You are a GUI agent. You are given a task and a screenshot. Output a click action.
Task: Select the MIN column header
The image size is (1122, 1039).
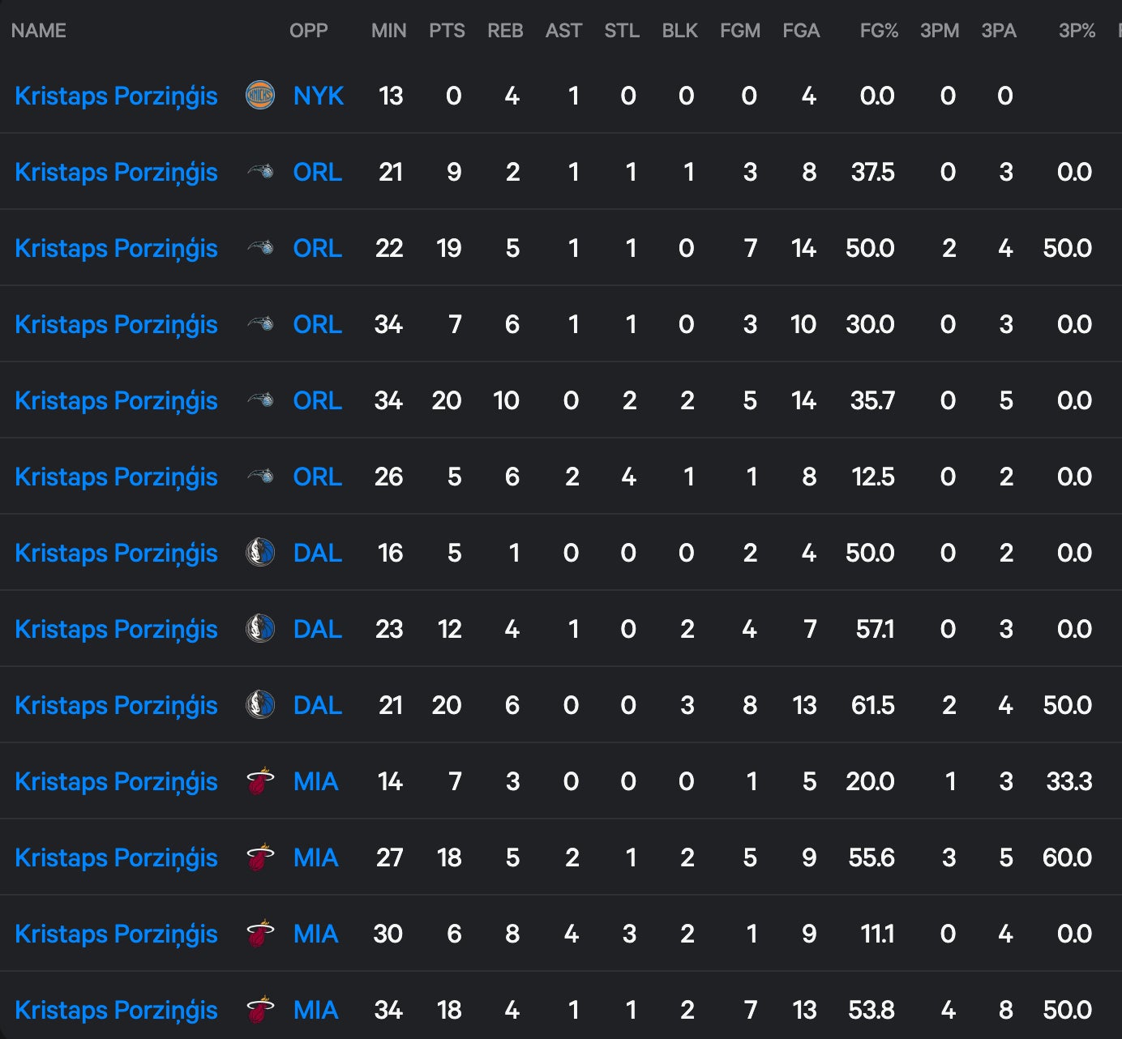(388, 31)
